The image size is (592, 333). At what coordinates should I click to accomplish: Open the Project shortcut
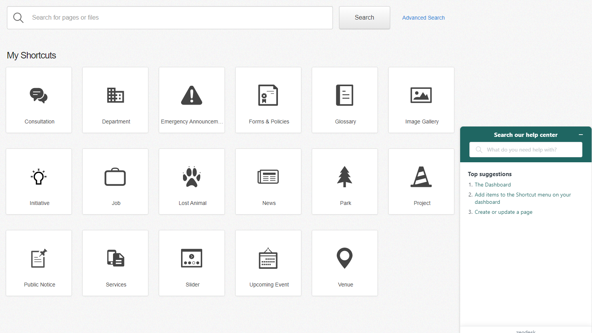point(421,181)
